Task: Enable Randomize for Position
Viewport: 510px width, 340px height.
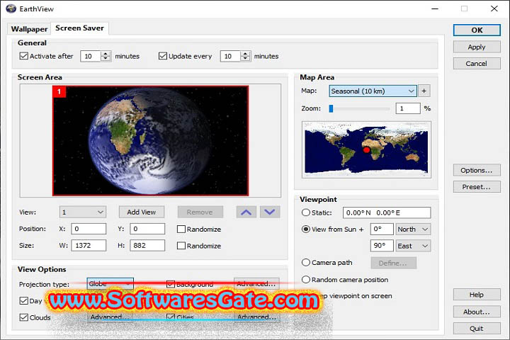Action: pyautogui.click(x=181, y=229)
